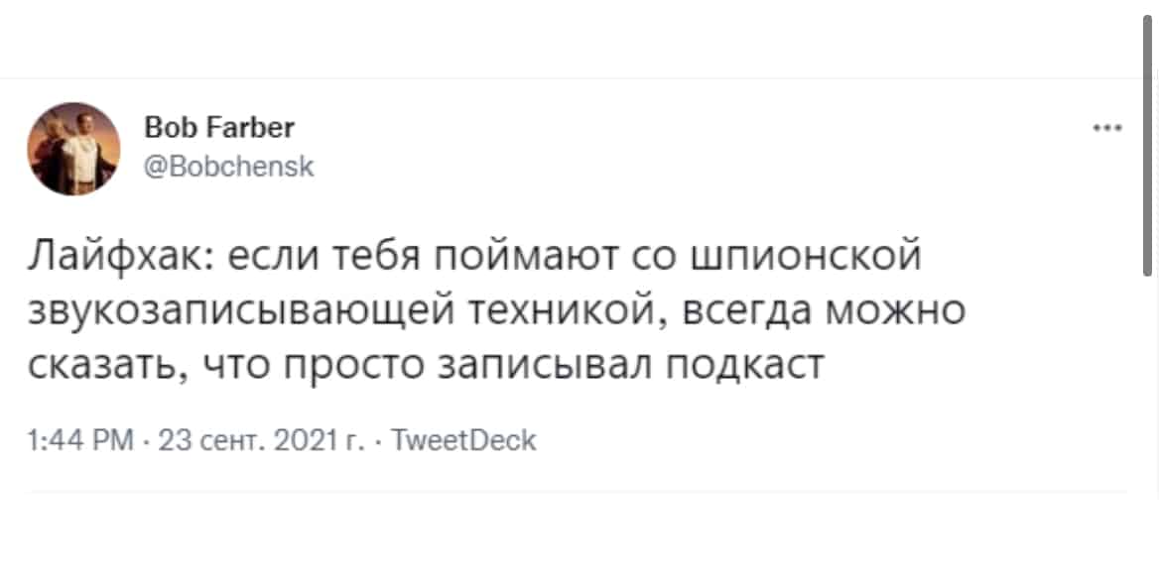Click the word поймают in the tweet
The width and height of the screenshot is (1161, 586).
(522, 257)
